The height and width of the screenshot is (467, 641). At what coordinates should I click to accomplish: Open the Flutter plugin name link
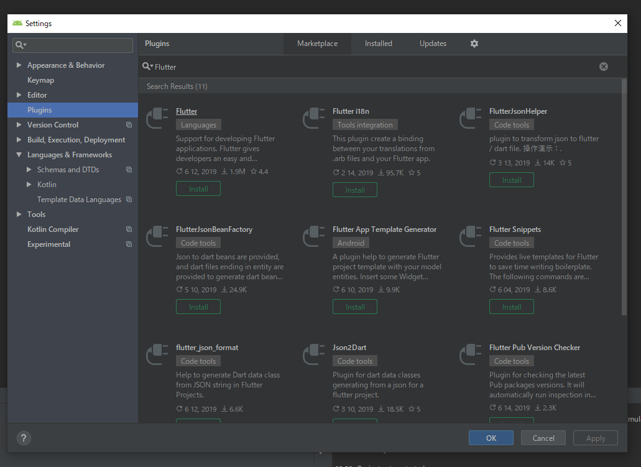187,111
